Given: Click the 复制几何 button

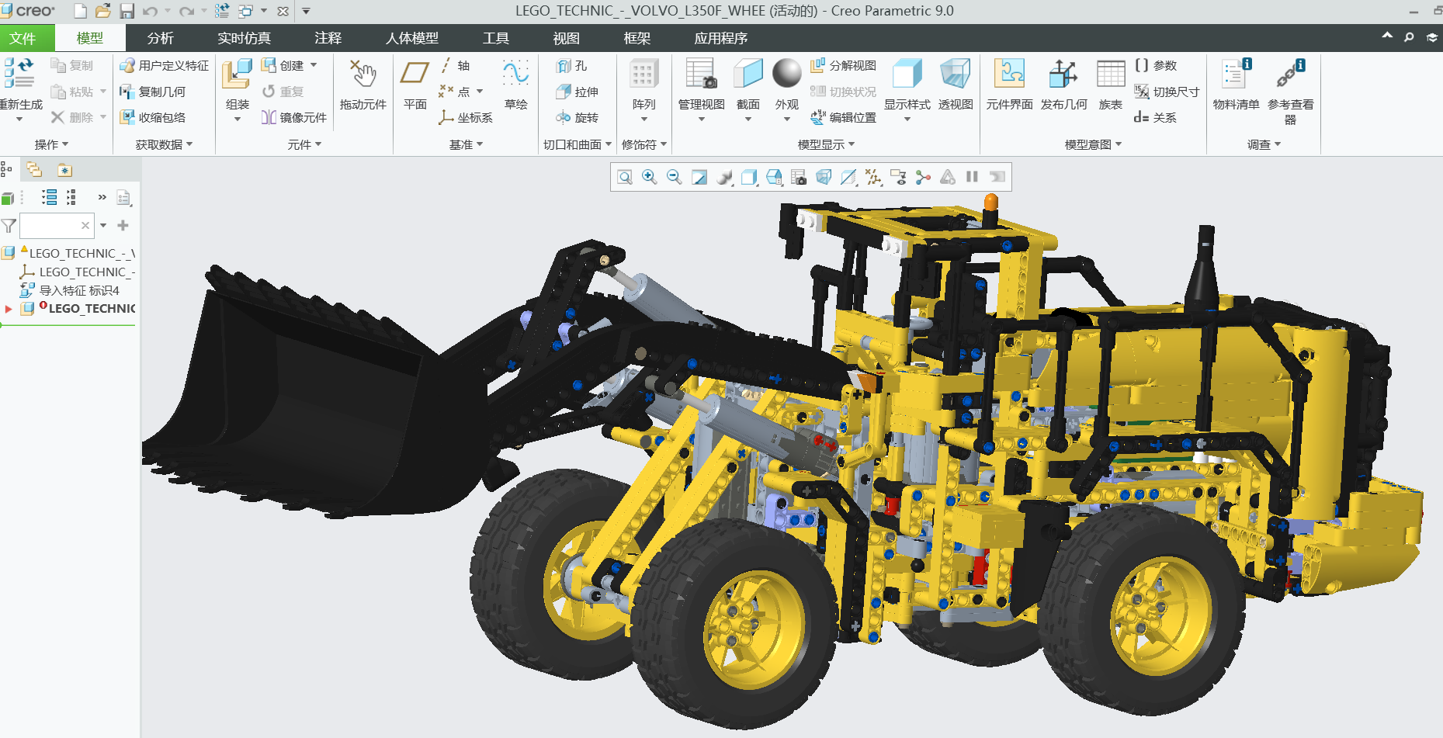Looking at the screenshot, I should coord(153,92).
